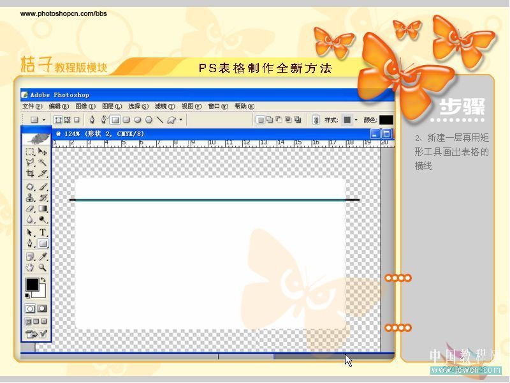The height and width of the screenshot is (383, 510).
Task: Open the 图层(L) menu
Action: click(112, 107)
